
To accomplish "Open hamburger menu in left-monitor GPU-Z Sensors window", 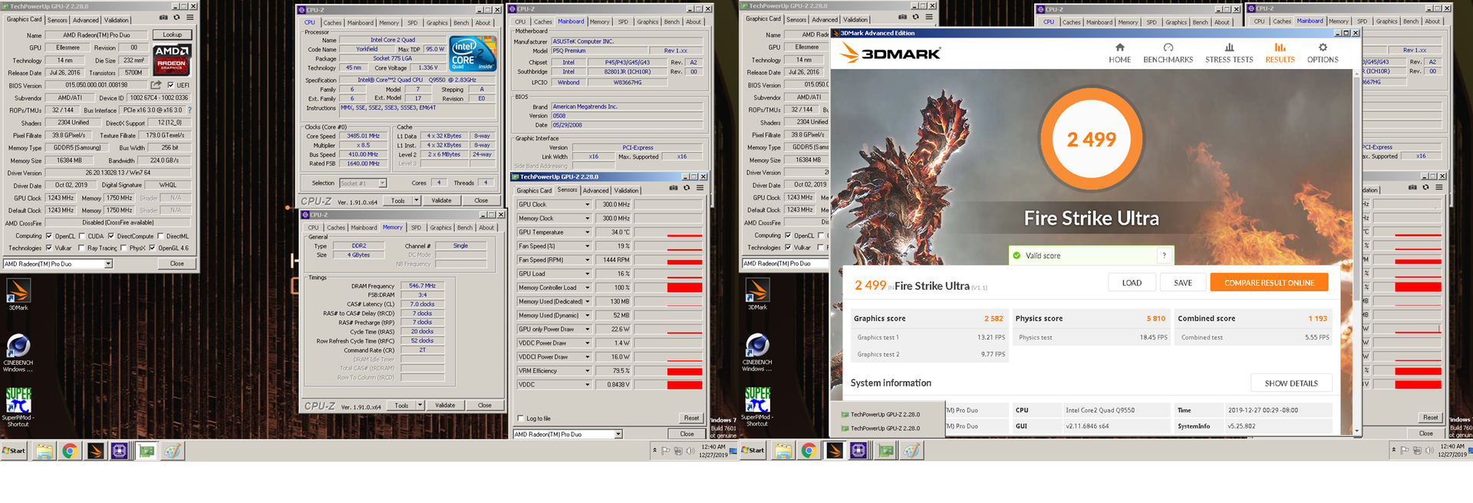I will 700,188.
